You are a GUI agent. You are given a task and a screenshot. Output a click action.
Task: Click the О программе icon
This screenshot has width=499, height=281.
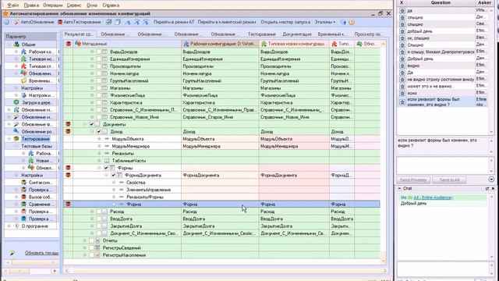pos(16,226)
